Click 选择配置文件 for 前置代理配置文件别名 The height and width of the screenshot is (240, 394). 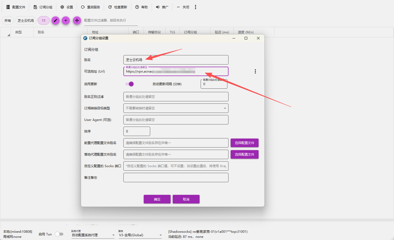pos(244,143)
